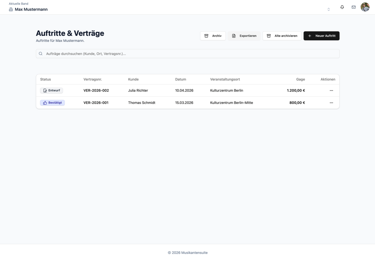This screenshot has height=260, width=375.
Task: Open the user avatar menu
Action: click(365, 7)
